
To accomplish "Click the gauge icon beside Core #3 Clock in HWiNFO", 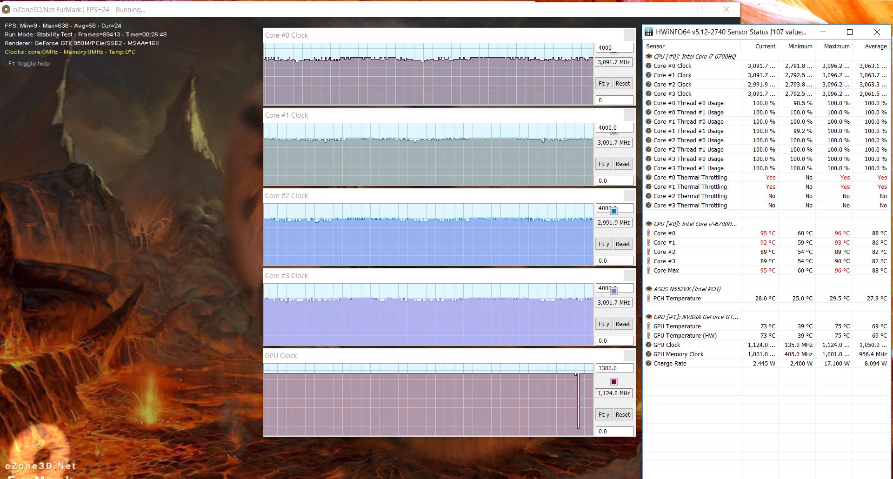I will click(649, 93).
